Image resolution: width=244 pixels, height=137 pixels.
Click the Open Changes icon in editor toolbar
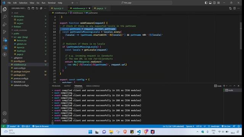[x=230, y=8]
